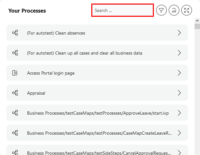This screenshot has height=155, width=200.
Task: Open chevron for Access Portal login page
Action: pos(179,73)
